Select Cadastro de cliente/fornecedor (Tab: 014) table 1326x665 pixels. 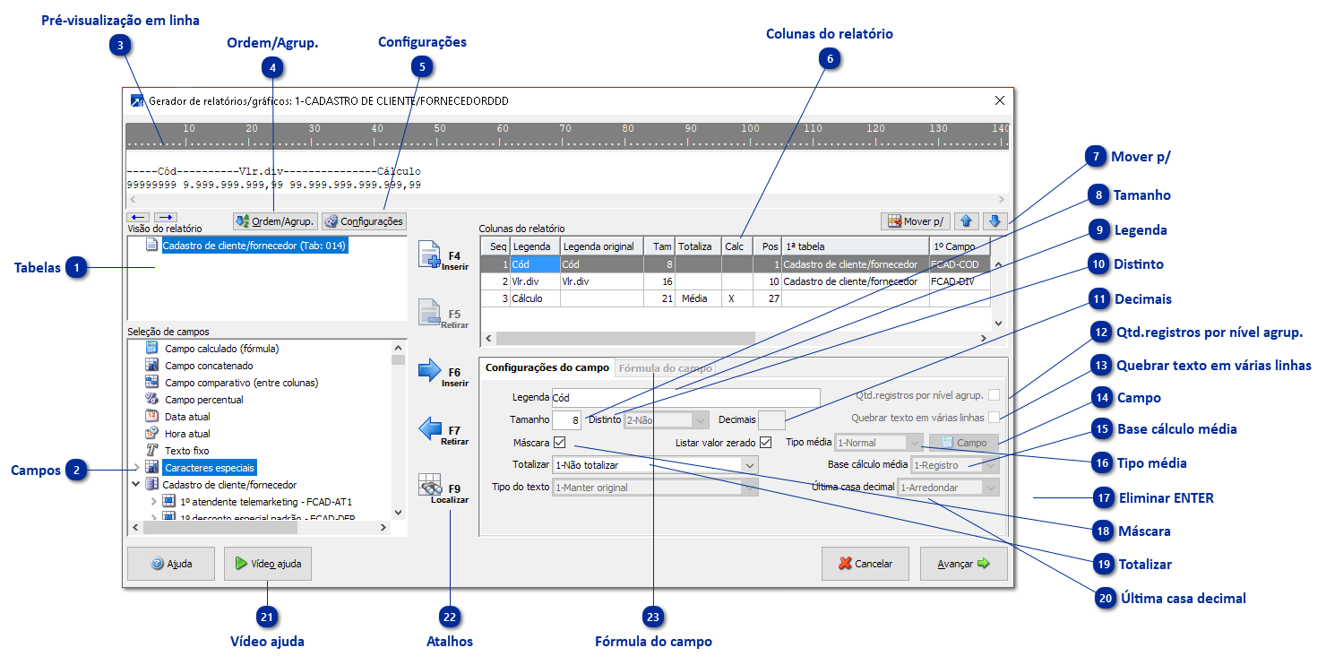(255, 246)
